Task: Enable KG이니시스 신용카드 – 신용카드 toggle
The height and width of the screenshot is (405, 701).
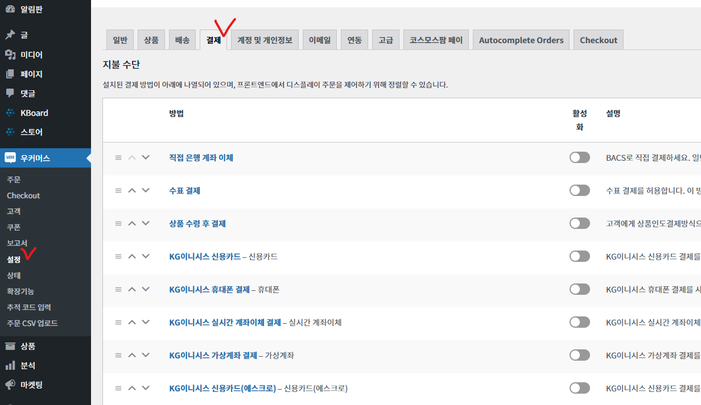Action: tap(580, 256)
